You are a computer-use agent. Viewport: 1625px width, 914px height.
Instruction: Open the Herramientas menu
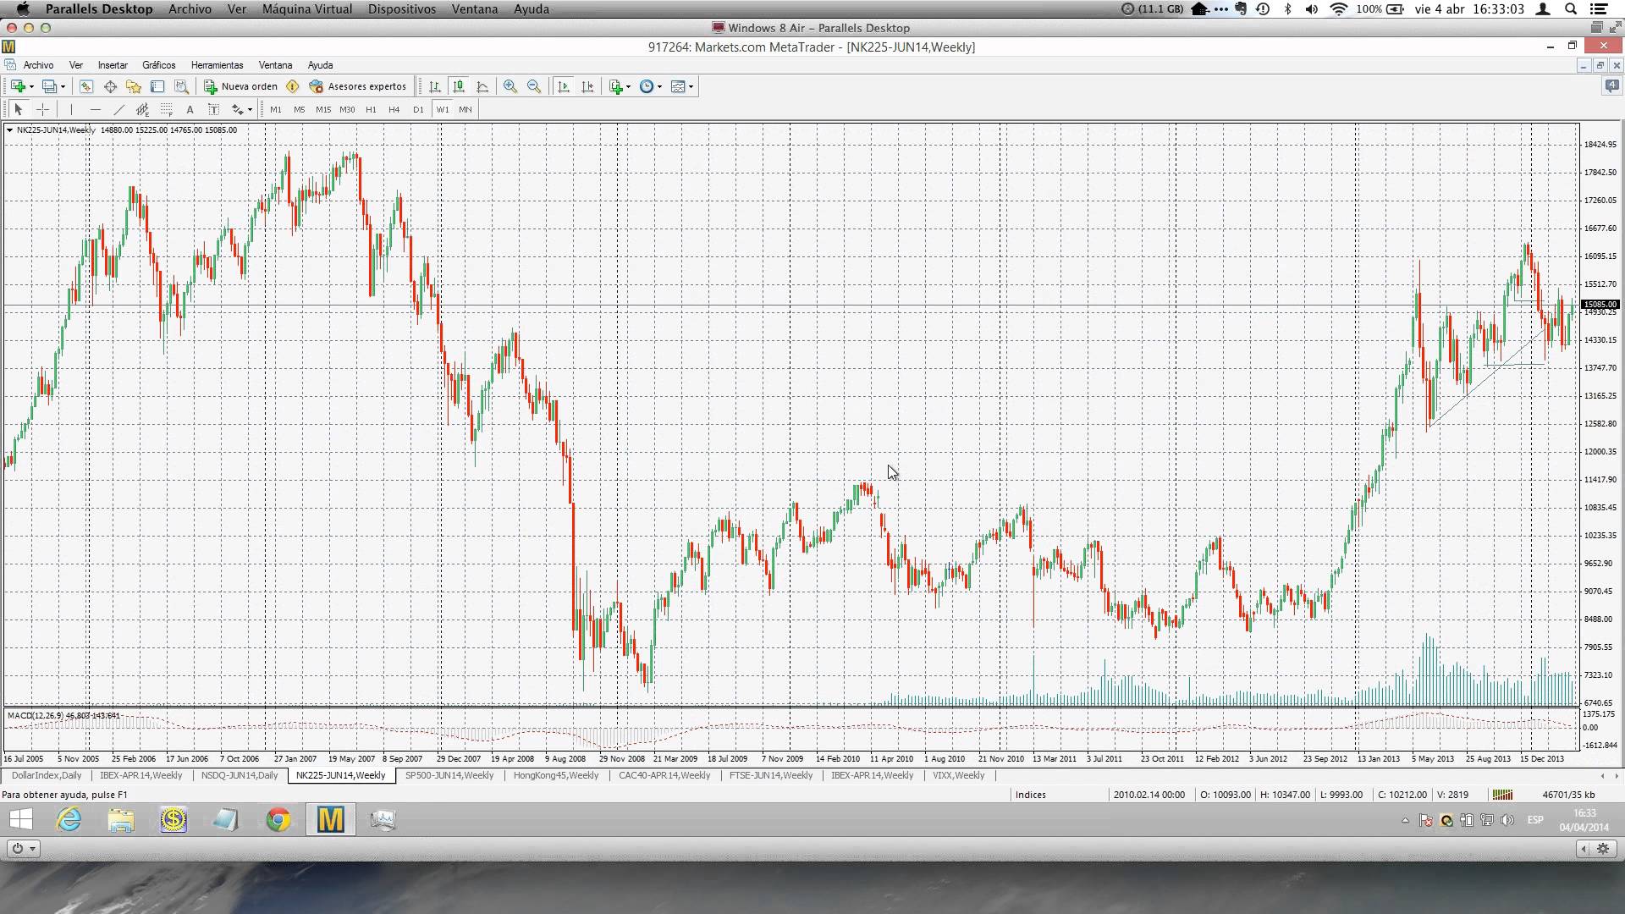(x=217, y=65)
